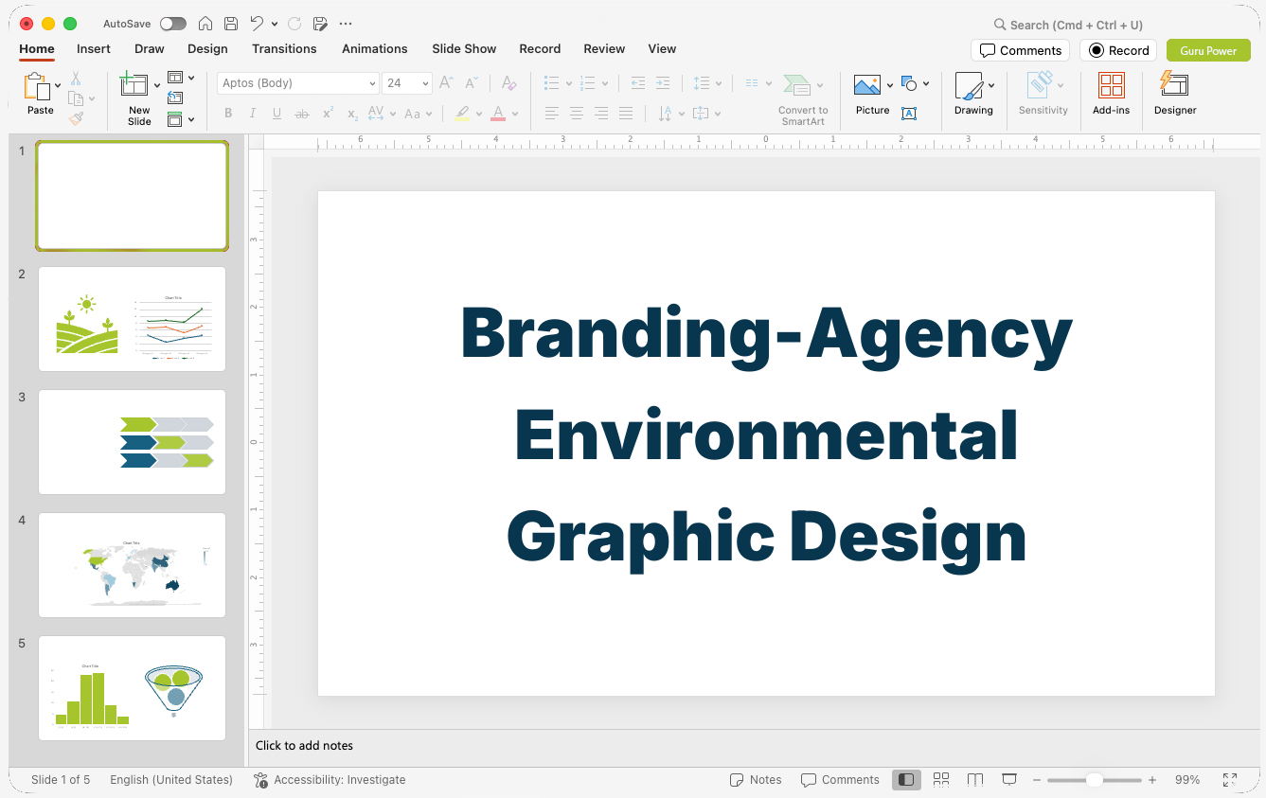Click the Format Painter brush icon

click(x=76, y=118)
